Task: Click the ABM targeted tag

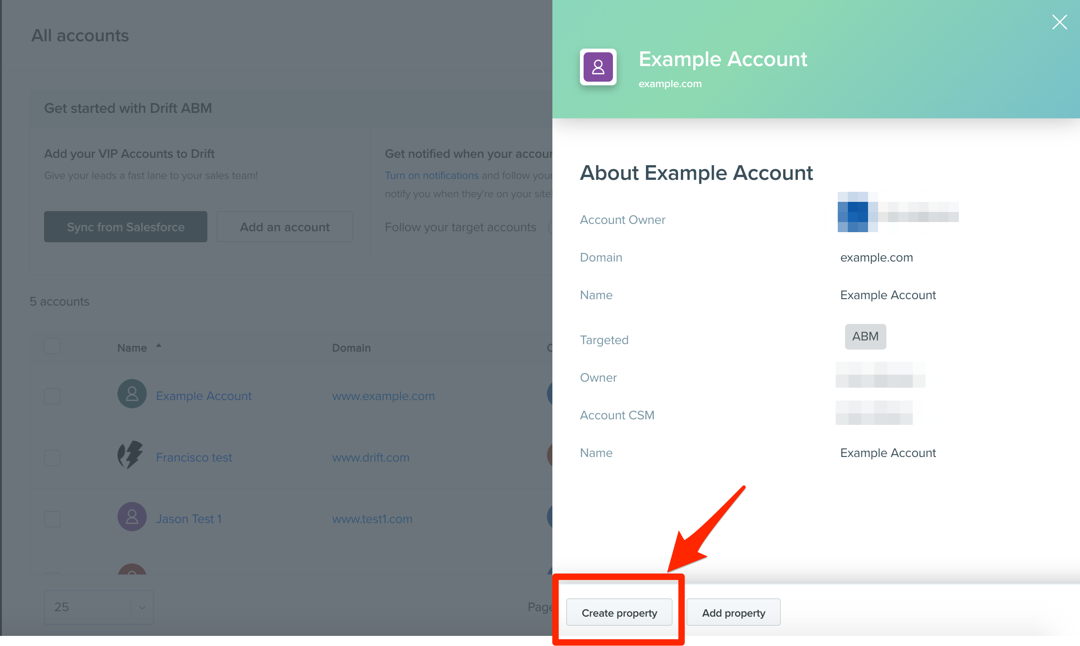Action: click(x=865, y=336)
